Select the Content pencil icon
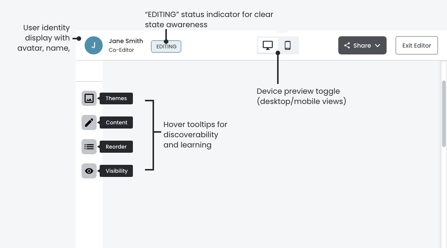This screenshot has width=447, height=248. (x=89, y=122)
